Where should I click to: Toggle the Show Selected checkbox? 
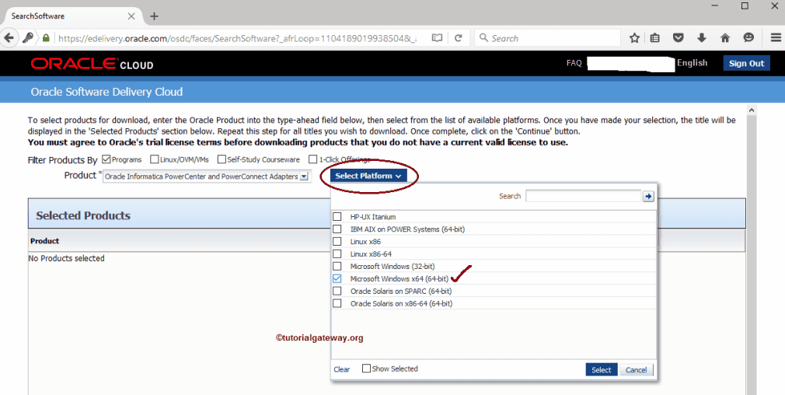click(x=367, y=369)
